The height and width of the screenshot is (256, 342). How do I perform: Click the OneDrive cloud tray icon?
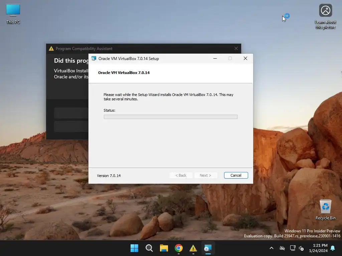[282, 248]
